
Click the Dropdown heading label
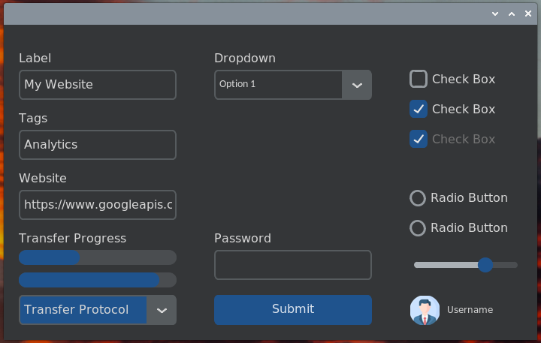coord(245,59)
